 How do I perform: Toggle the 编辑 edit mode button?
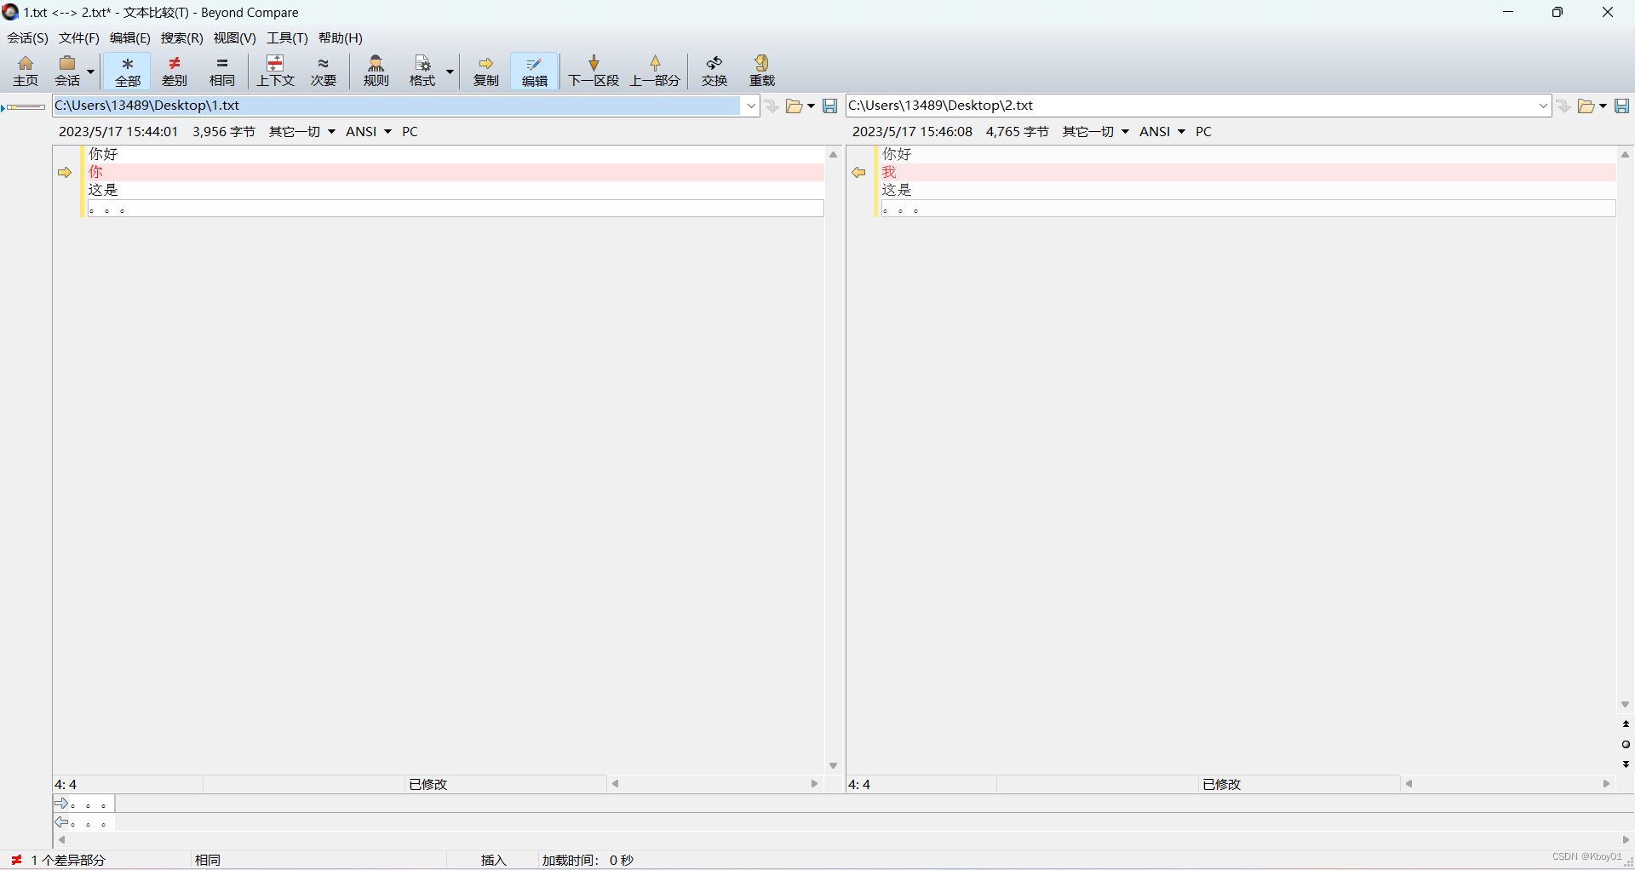coord(535,71)
